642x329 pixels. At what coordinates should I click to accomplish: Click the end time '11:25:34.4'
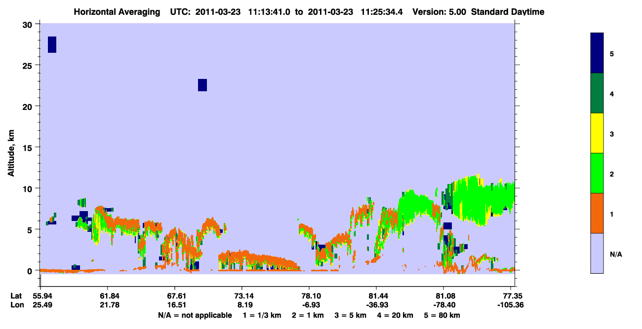pos(382,12)
